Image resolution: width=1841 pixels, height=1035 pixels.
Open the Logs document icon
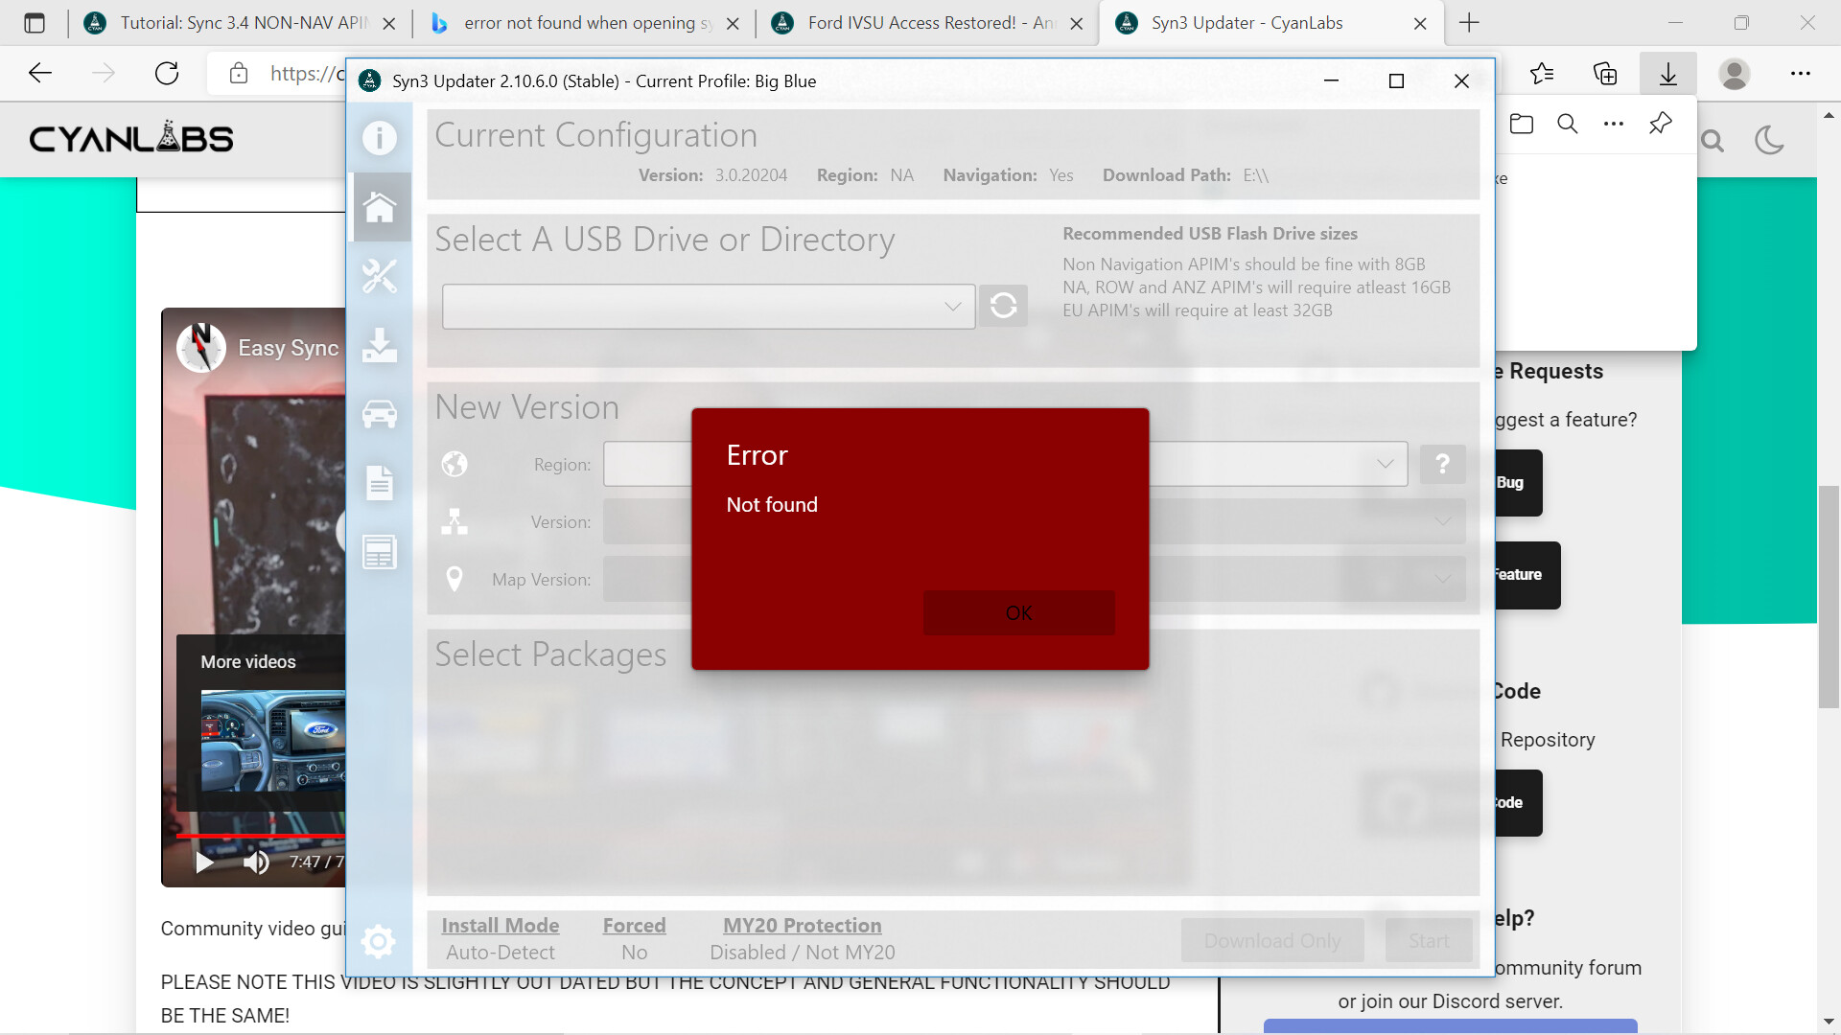[380, 483]
